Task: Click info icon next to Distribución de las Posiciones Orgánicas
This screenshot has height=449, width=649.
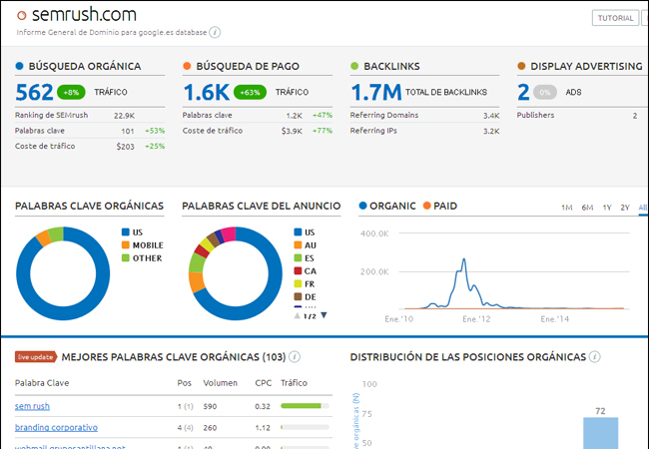Action: 595,357
